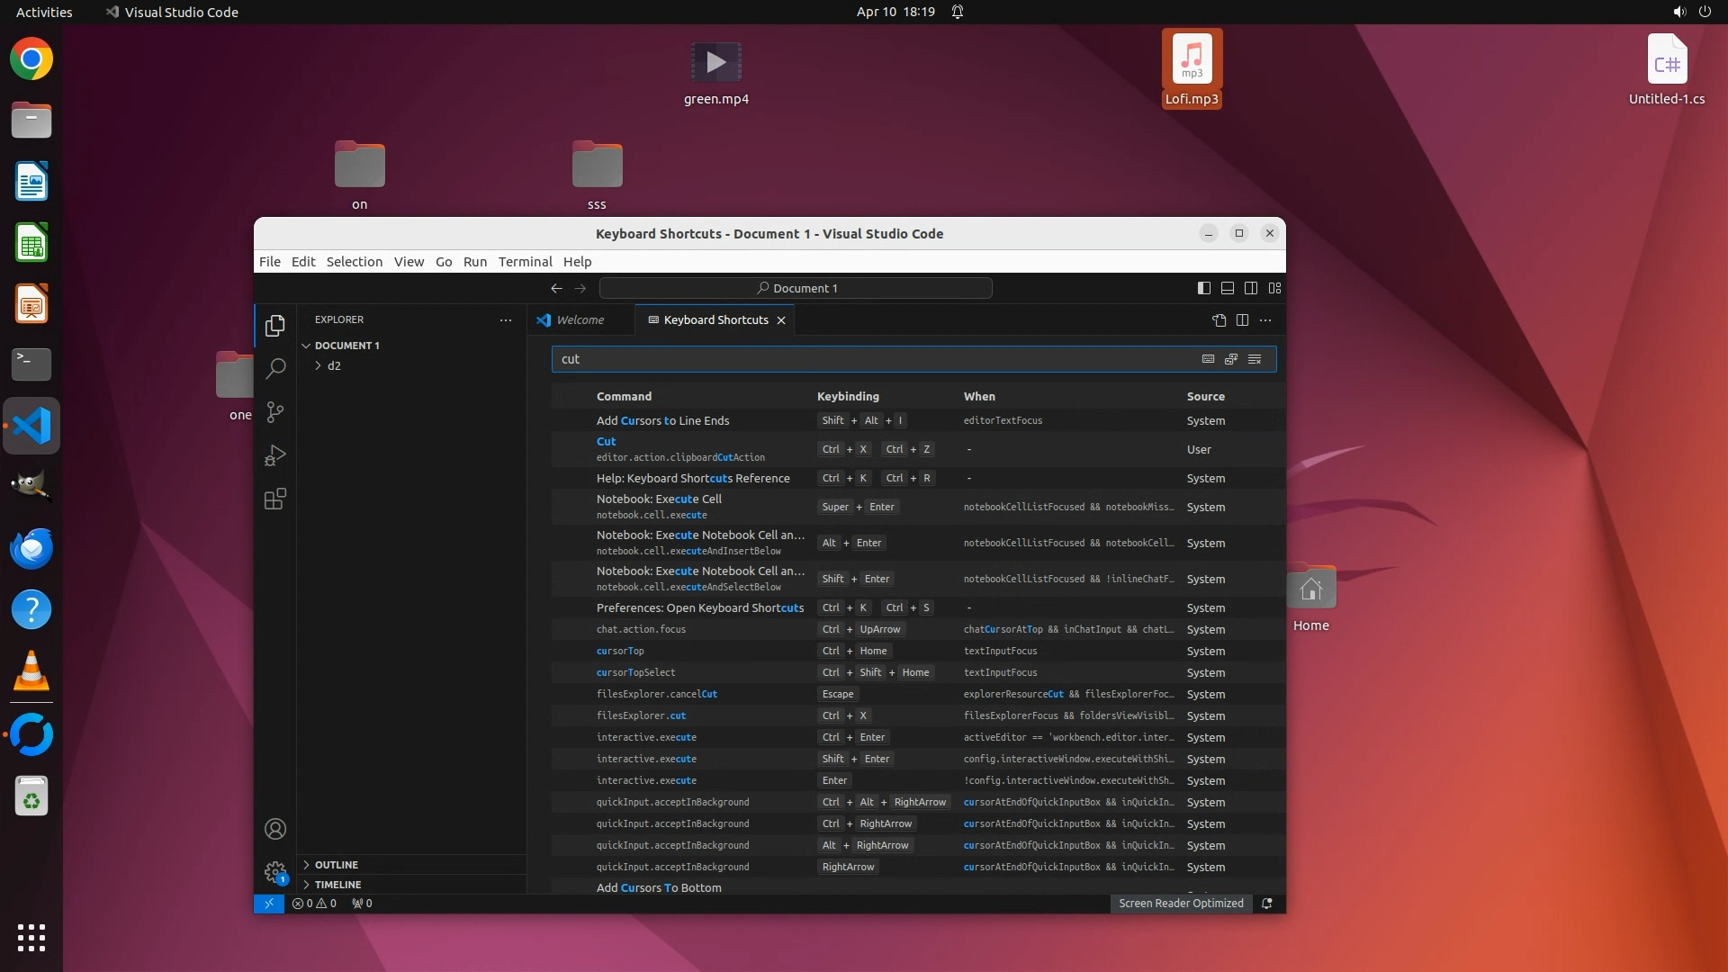This screenshot has width=1728, height=972.
Task: Toggle Sort by Precedence in search box
Action: pyautogui.click(x=1231, y=359)
